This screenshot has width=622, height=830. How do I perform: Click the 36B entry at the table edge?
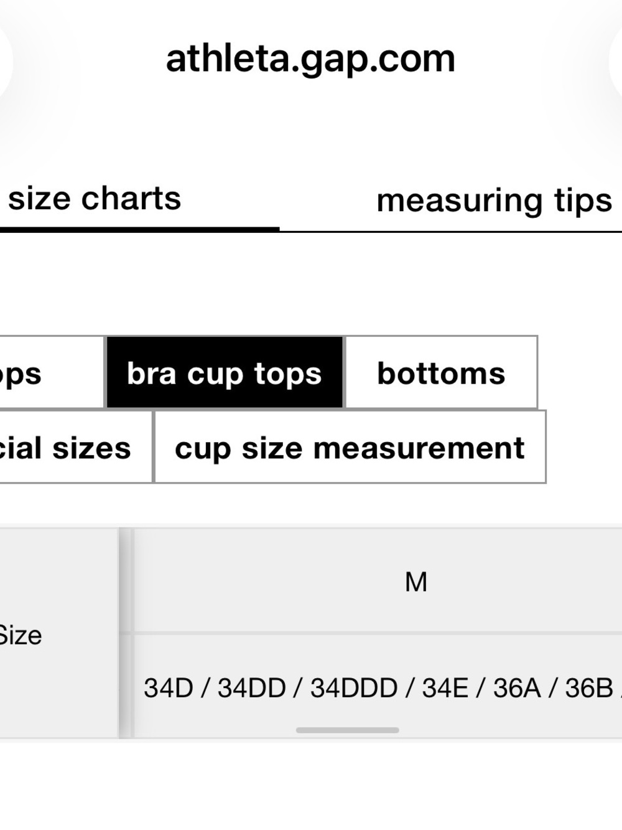(x=589, y=688)
